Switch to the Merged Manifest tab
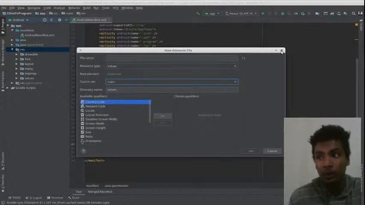365x205 pixels. pyautogui.click(x=100, y=192)
